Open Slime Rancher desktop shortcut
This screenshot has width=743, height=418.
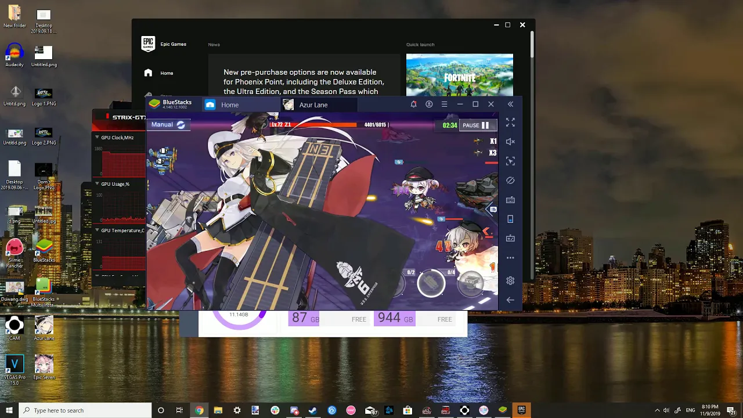point(15,253)
